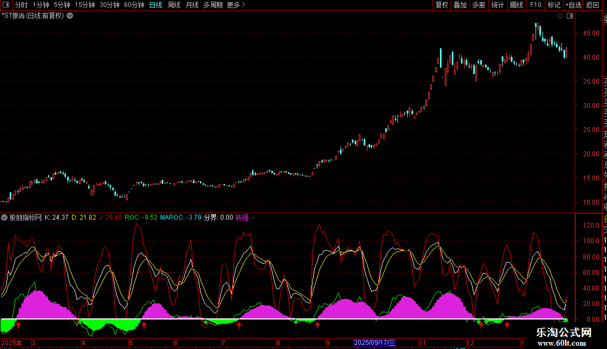Switch to the 1分钟 period tab
Screen dimensions: 607x349
41,5
